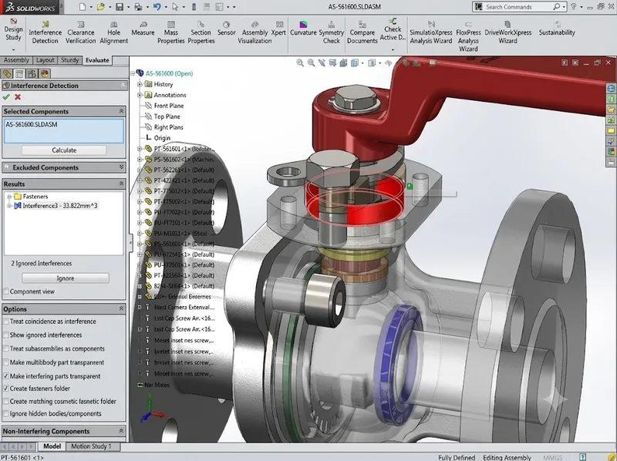Collapse the Non-Interfering Components section
The height and width of the screenshot is (461, 617).
[x=121, y=431]
